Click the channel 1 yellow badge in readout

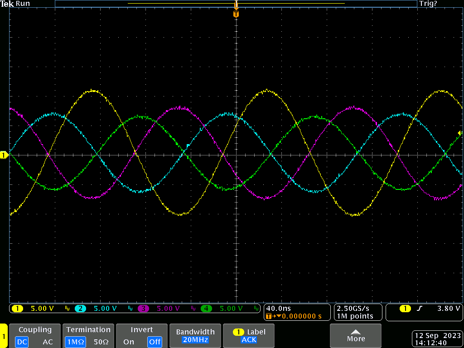point(17,309)
